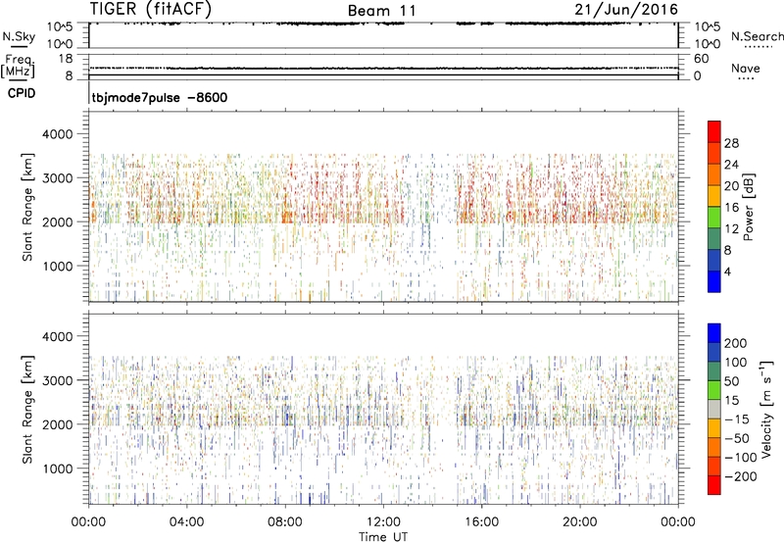Click the 16:00 time axis tick label

(481, 522)
